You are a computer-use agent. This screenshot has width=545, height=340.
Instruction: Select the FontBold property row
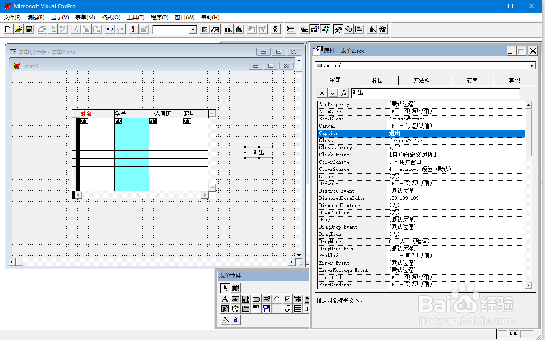click(421, 277)
